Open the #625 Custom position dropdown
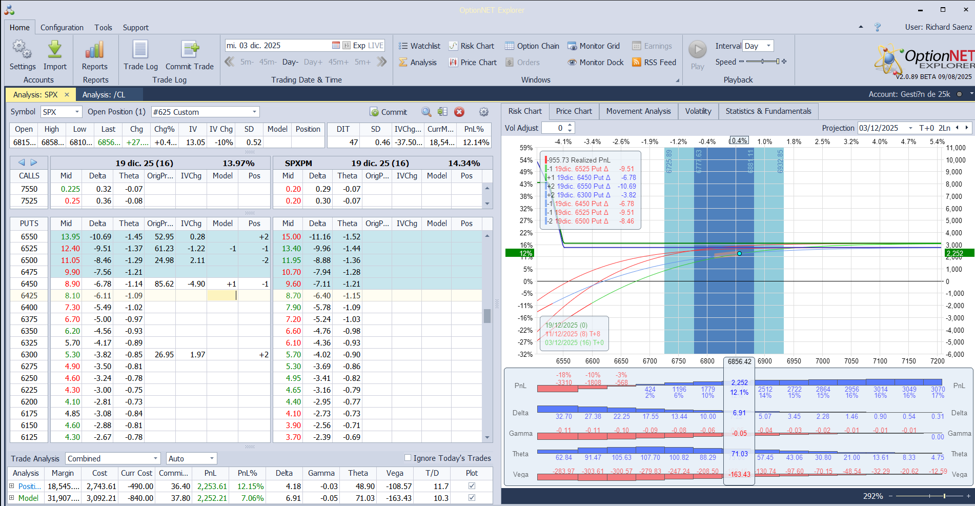This screenshot has width=975, height=506. coord(254,112)
